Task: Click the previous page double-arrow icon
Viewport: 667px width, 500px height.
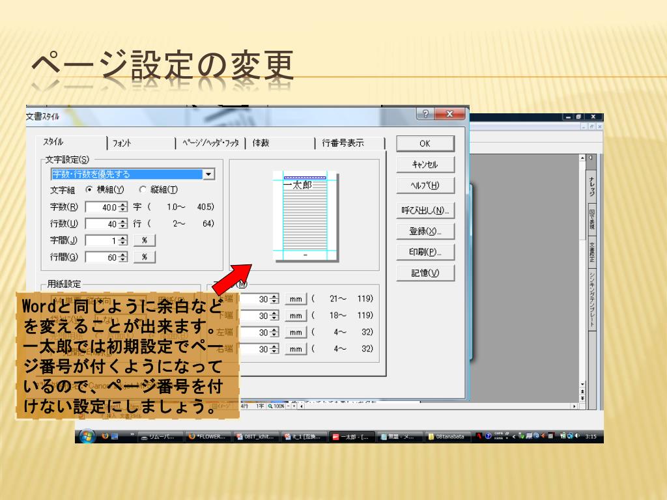Action: coord(582,391)
